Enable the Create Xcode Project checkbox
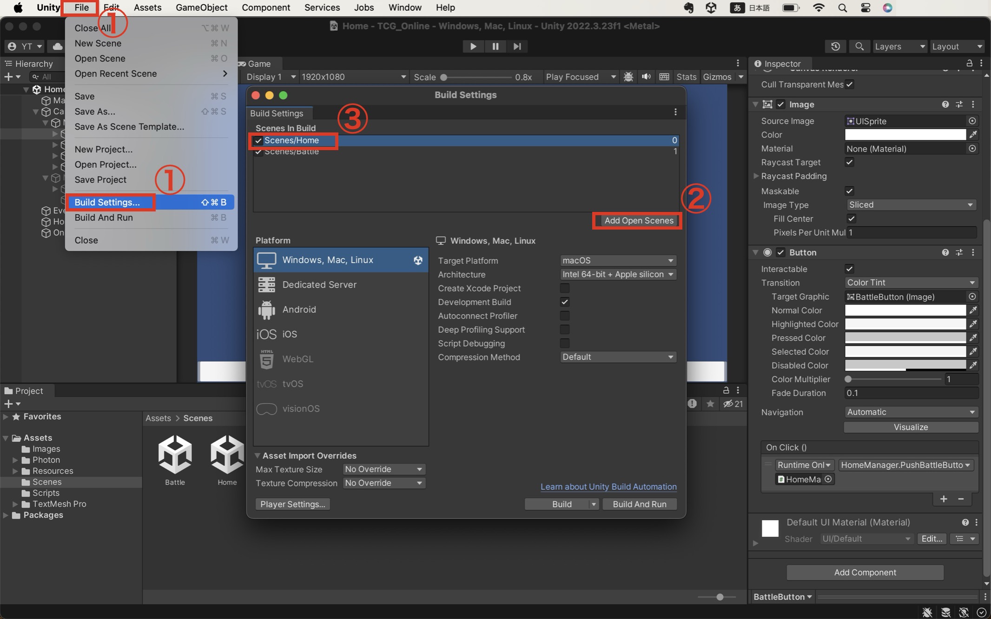This screenshot has width=991, height=619. tap(565, 288)
